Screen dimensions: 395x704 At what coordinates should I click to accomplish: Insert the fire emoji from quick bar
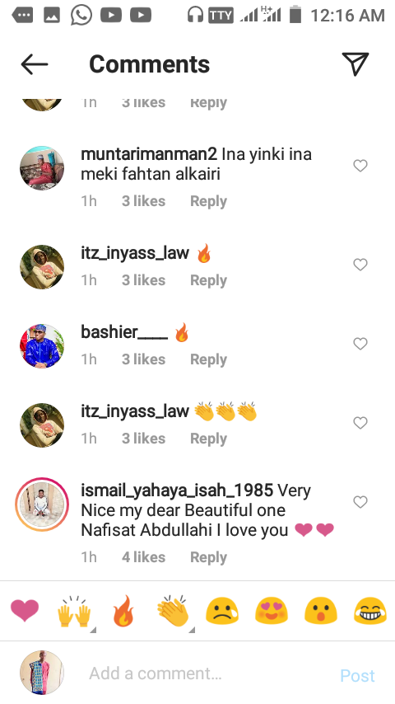pyautogui.click(x=123, y=611)
